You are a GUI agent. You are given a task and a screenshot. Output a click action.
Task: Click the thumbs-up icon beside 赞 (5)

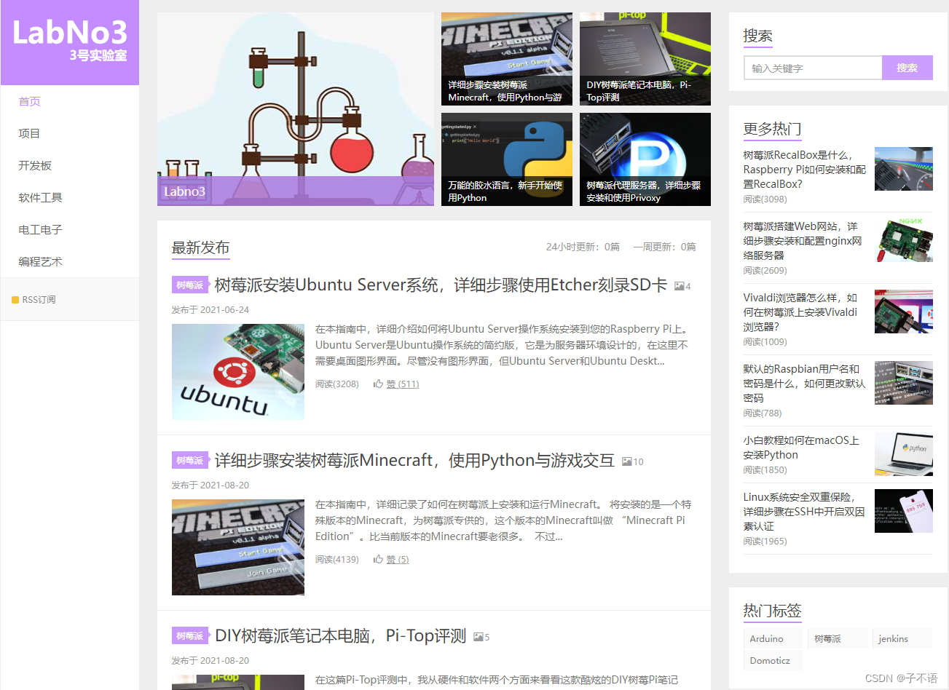click(378, 559)
